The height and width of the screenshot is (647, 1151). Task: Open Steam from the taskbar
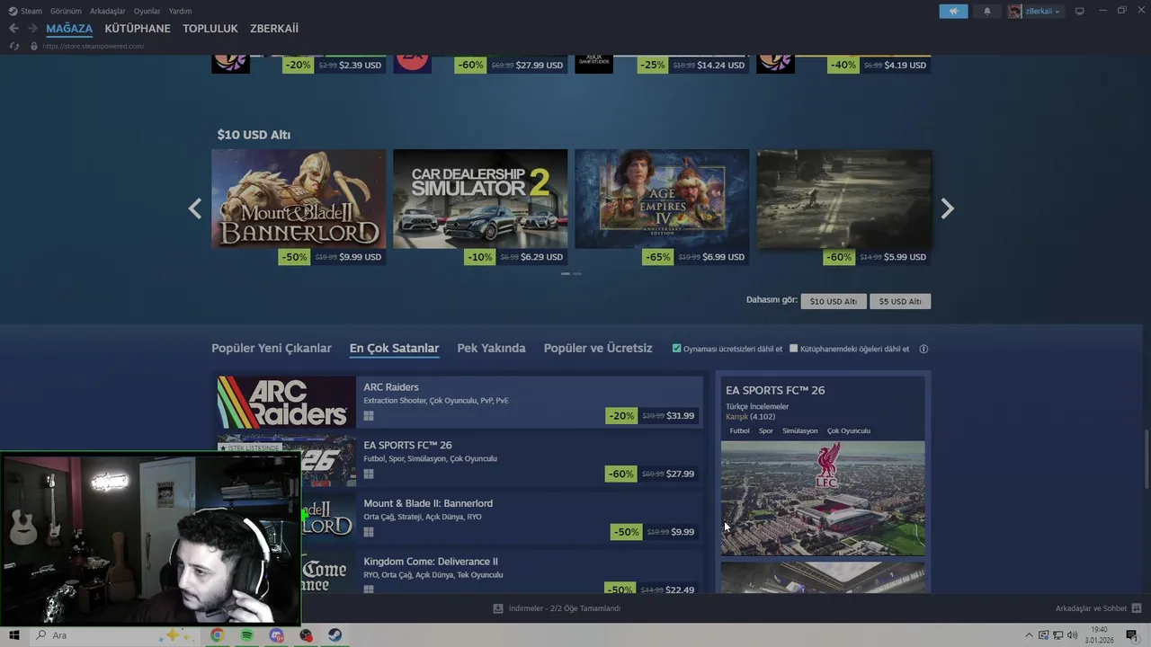pos(335,635)
